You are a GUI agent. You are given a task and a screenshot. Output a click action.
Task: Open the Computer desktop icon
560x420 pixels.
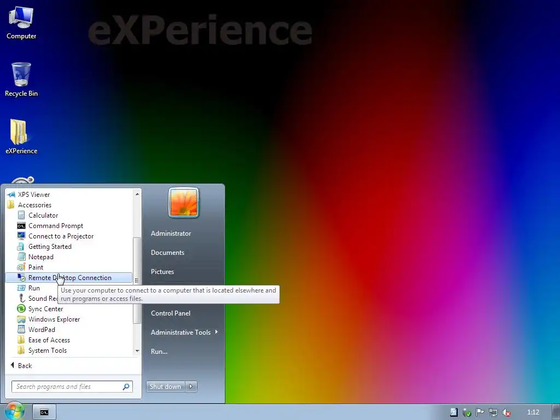click(21, 23)
